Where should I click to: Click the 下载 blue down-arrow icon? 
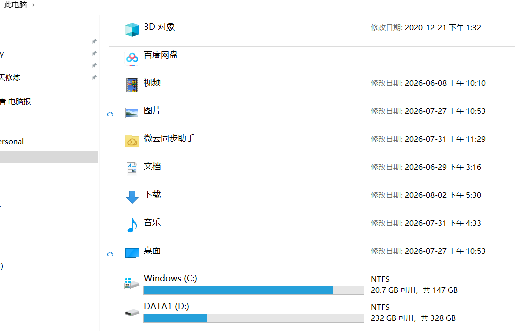(132, 197)
